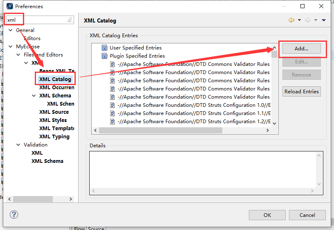Click inside the Details text area
Viewport: 334px width, 230px height.
click(202, 170)
